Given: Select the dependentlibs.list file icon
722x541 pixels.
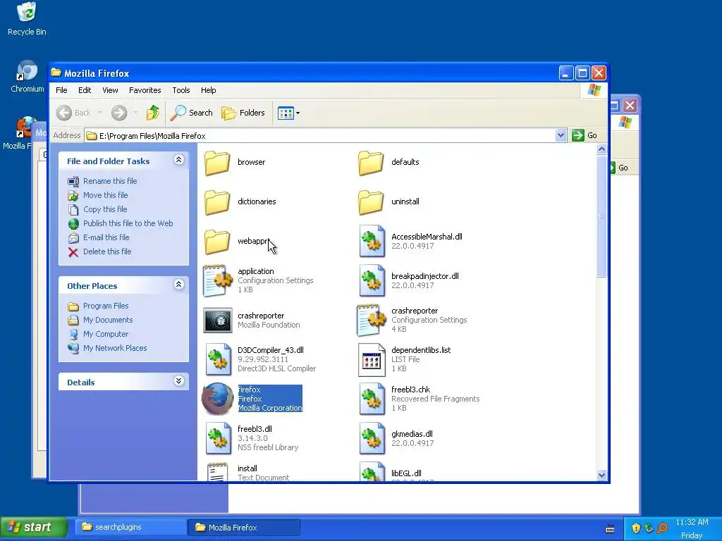Looking at the screenshot, I should coord(372,360).
